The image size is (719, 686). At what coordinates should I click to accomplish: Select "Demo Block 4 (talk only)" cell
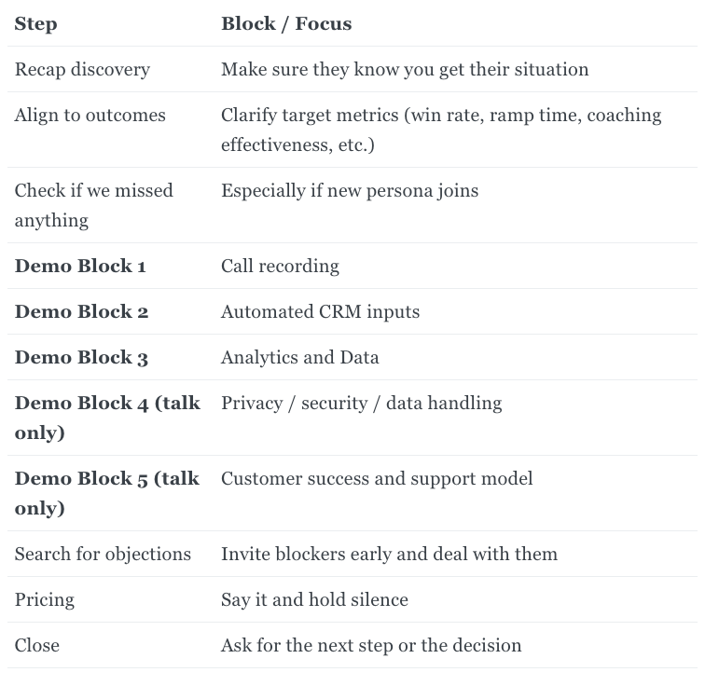coord(107,418)
